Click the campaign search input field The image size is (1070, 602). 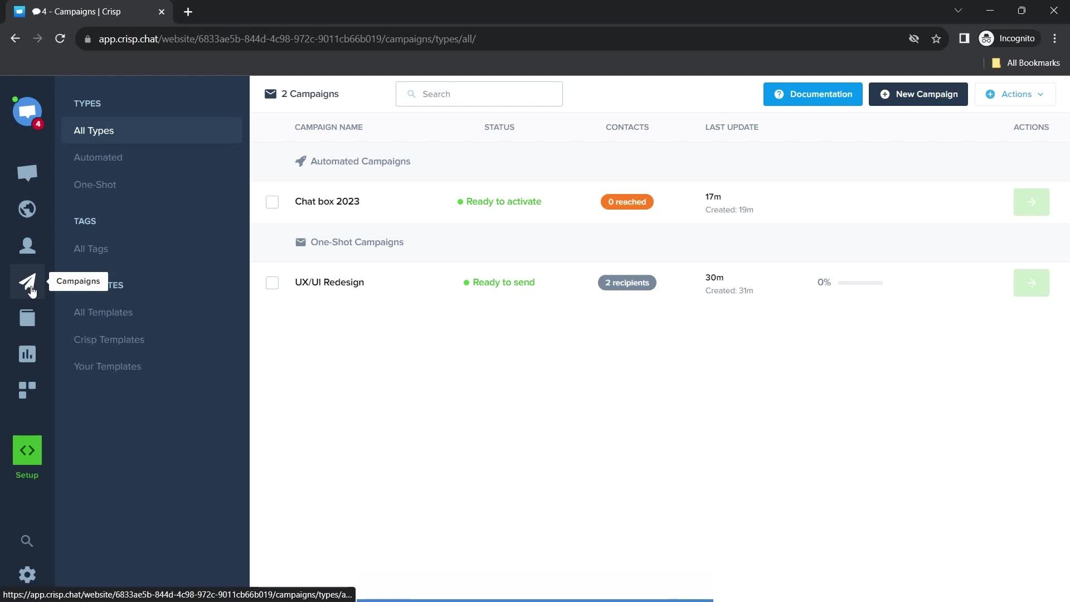pos(480,94)
